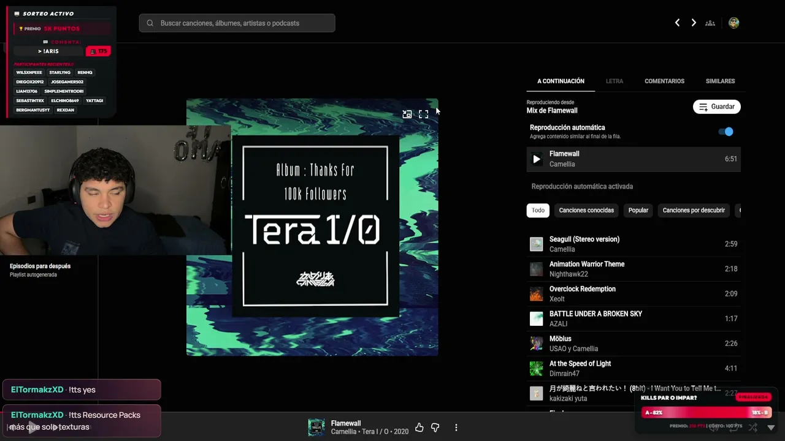Enter fullscreen from the album art corner
Image resolution: width=785 pixels, height=441 pixels.
pyautogui.click(x=423, y=114)
